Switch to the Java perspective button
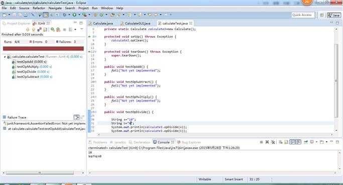343x185 pixels. pos(334,15)
